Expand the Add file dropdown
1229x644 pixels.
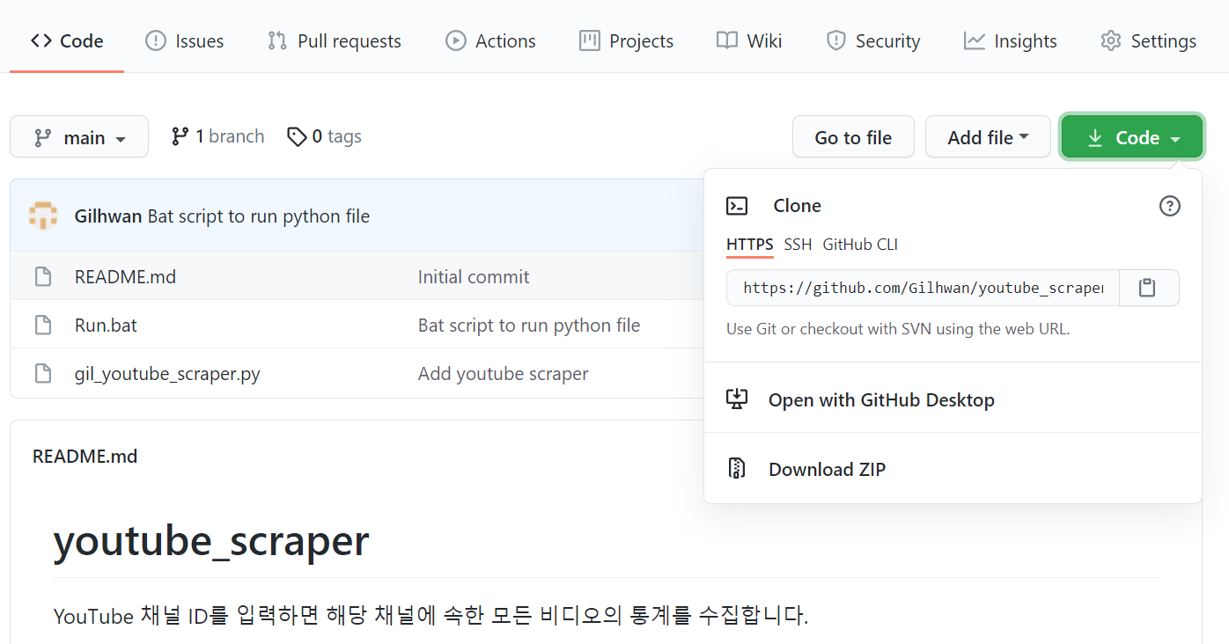click(988, 137)
